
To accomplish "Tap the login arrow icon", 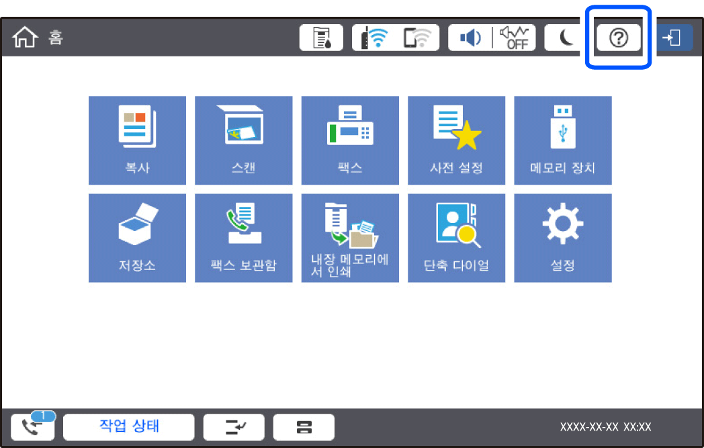I will (x=672, y=38).
